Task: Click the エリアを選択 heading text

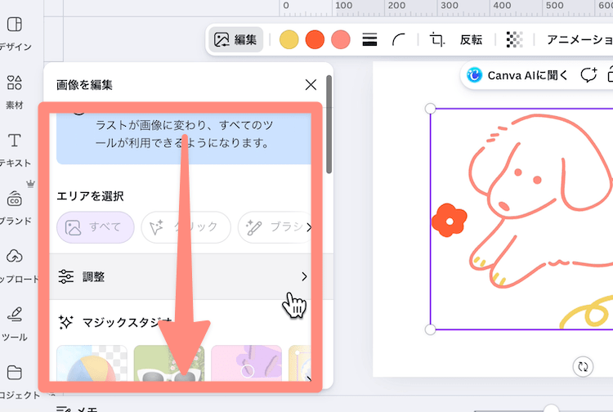Action: (90, 196)
